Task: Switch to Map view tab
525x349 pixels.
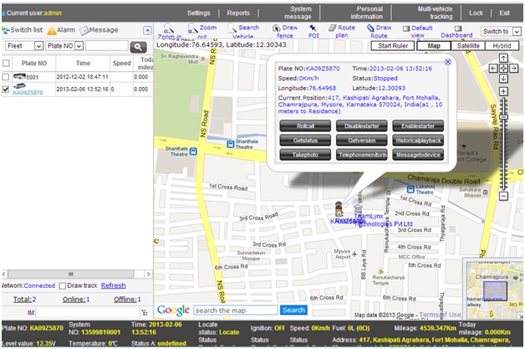Action: (x=434, y=46)
